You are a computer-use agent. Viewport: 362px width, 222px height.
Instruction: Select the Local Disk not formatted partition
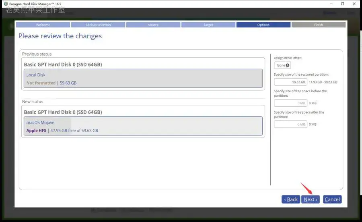click(143, 79)
